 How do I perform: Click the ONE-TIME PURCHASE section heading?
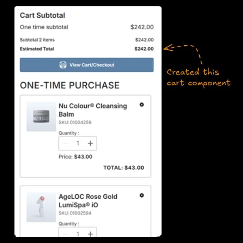tap(70, 85)
